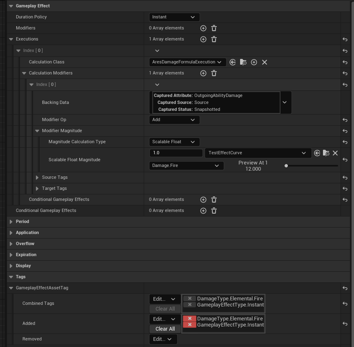
Task: Expand the Source Tags section
Action: (x=37, y=178)
